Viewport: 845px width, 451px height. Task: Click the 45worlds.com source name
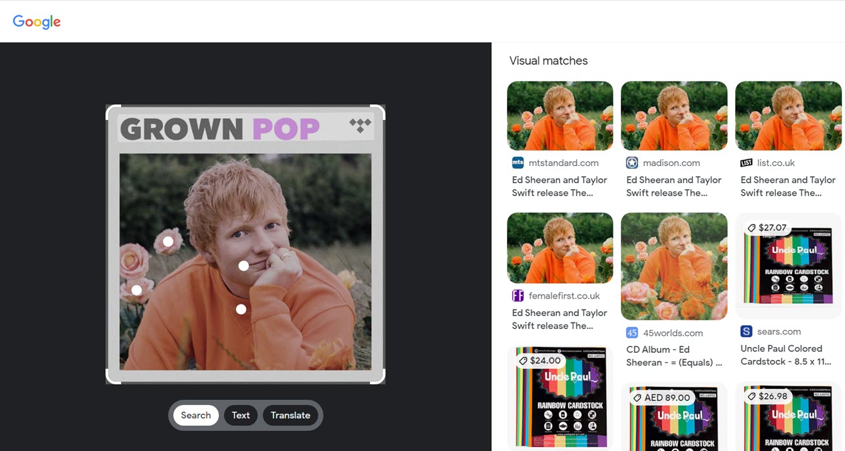(x=673, y=333)
